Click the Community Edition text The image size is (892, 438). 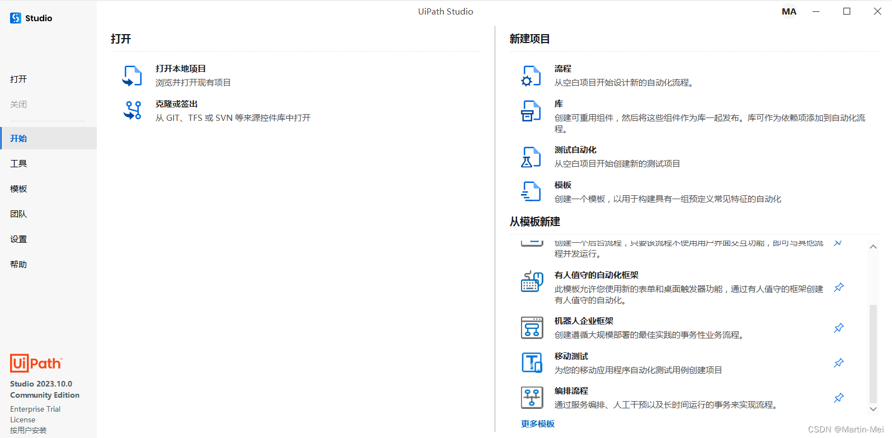point(45,395)
